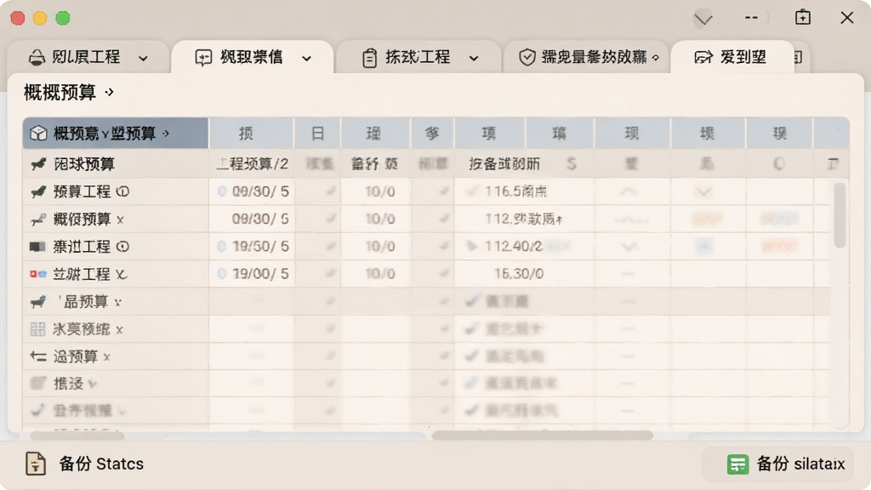The width and height of the screenshot is (871, 490).
Task: Click the chat-plus icon in the second tab
Action: pos(203,57)
